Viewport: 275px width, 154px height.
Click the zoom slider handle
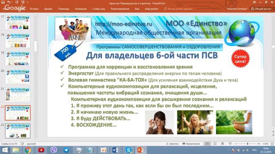[247, 144]
